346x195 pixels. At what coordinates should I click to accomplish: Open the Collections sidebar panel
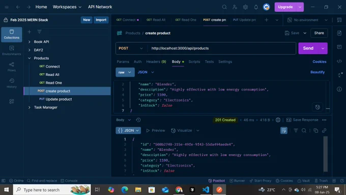point(12,35)
